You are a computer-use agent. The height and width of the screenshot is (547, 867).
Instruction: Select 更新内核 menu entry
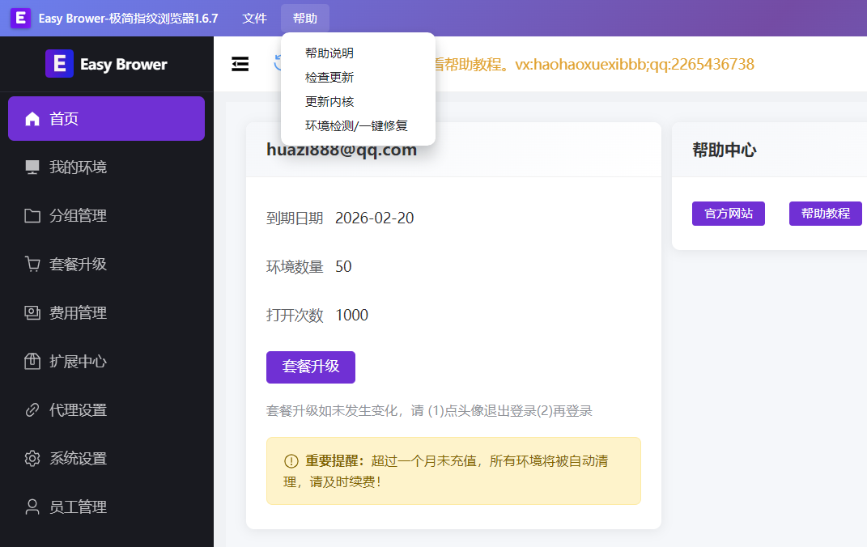329,102
